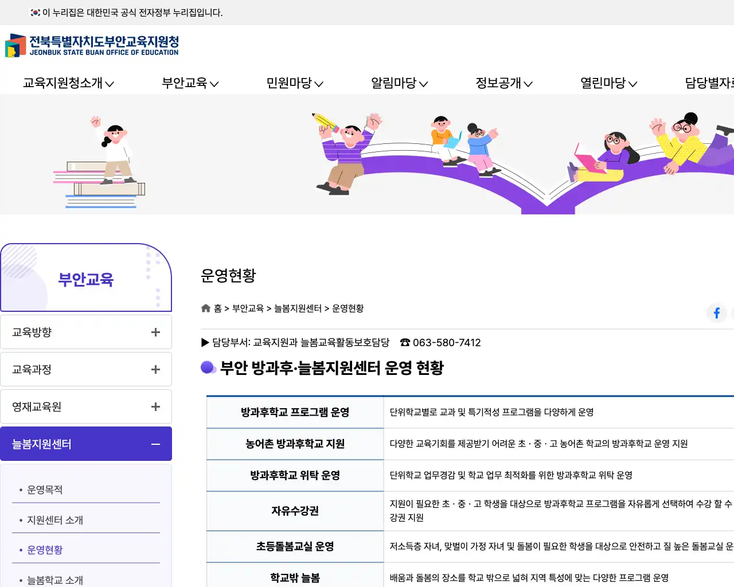The width and height of the screenshot is (734, 587).
Task: Open the 운영목적 submenu link
Action: 45,490
